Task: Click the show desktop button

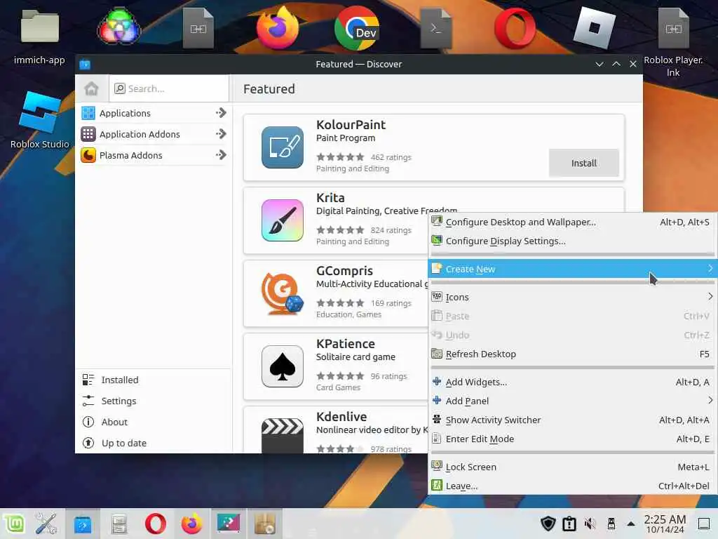Action: pos(704,524)
